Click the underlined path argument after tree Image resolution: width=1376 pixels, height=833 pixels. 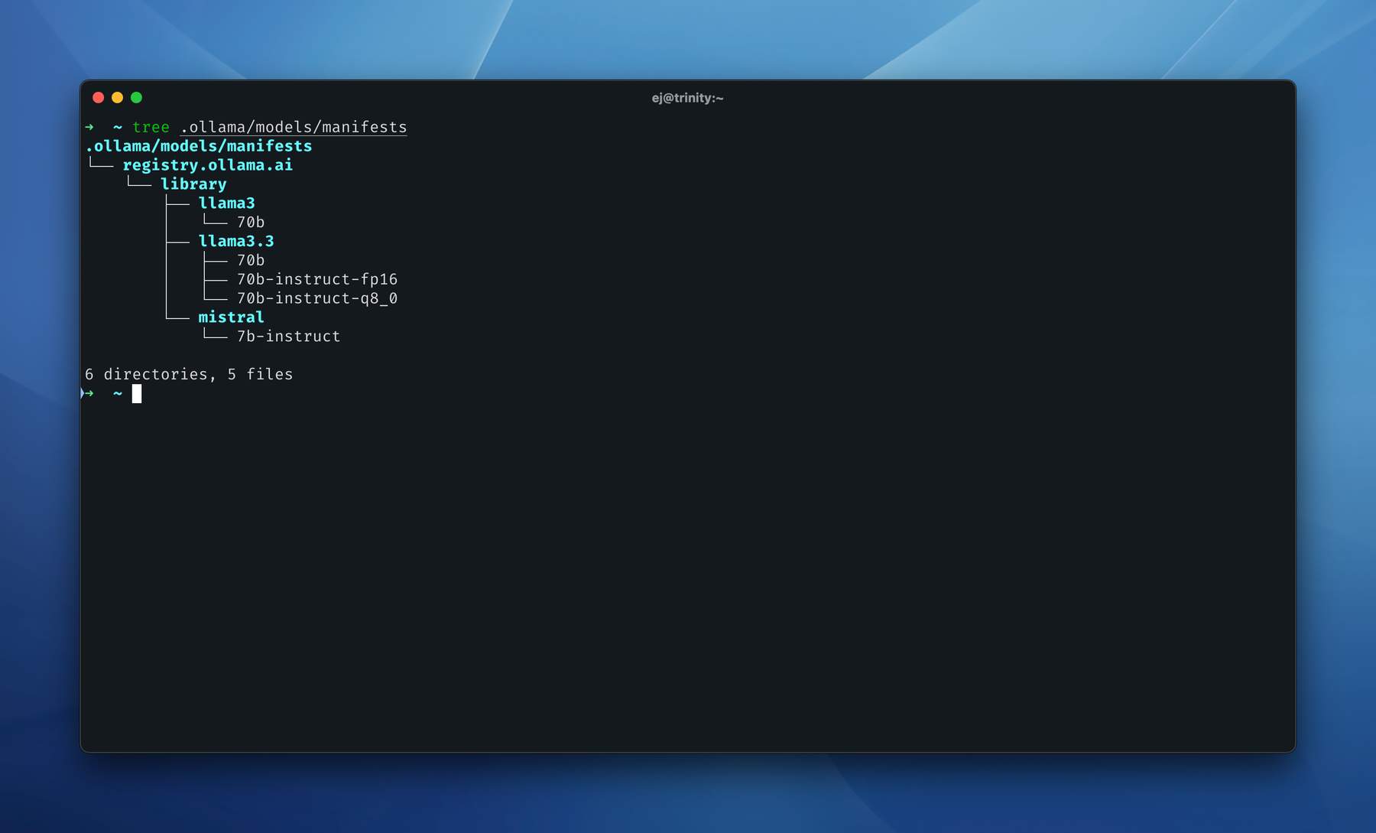(294, 127)
